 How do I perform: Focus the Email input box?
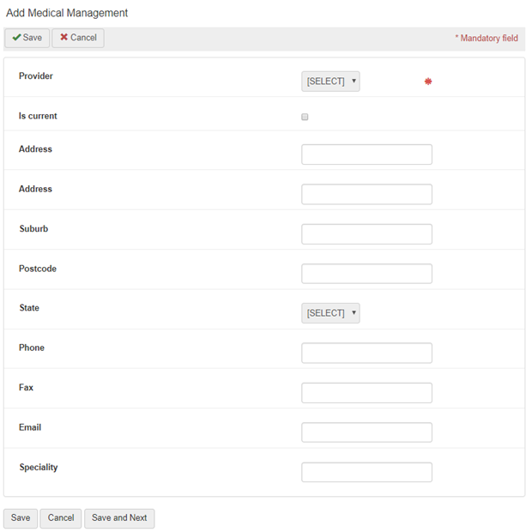tap(366, 432)
